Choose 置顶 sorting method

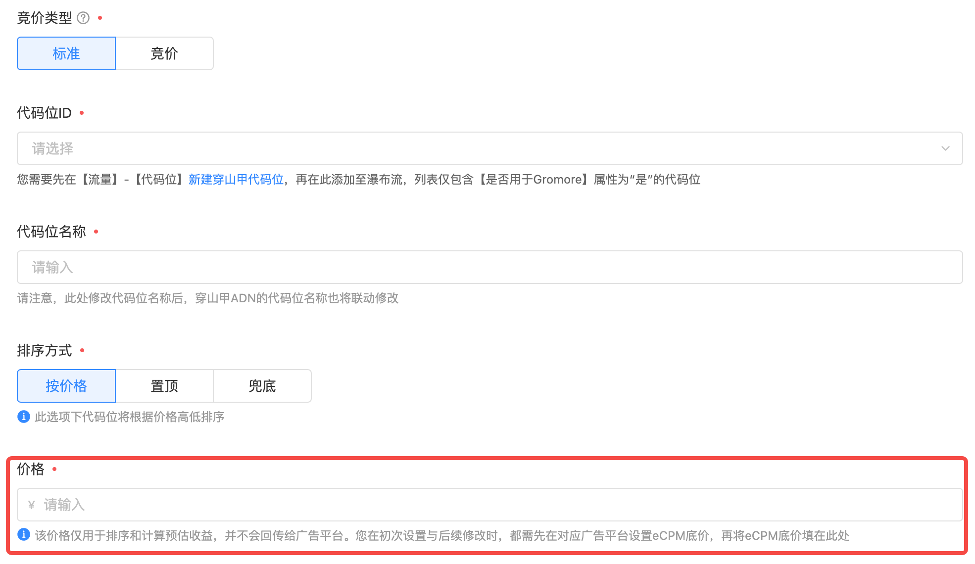tap(164, 386)
